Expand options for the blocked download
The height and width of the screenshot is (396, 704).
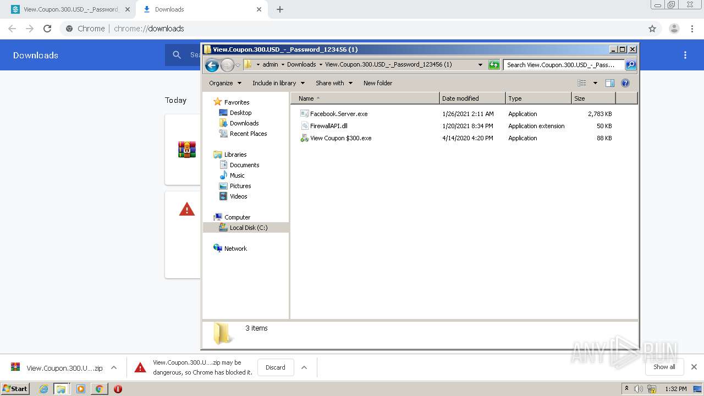click(304, 367)
